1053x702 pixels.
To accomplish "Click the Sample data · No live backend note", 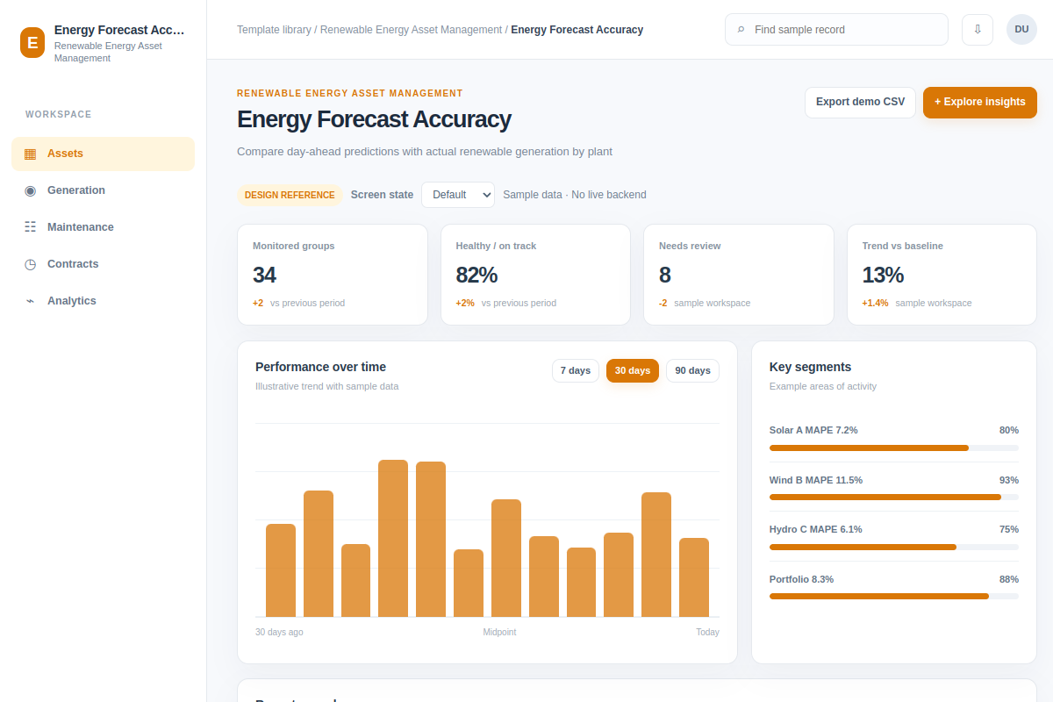I will [575, 195].
